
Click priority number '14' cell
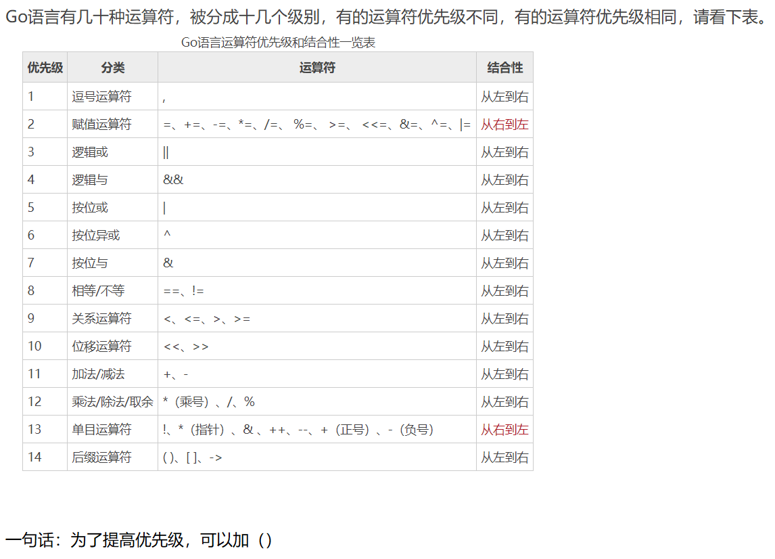(x=45, y=457)
